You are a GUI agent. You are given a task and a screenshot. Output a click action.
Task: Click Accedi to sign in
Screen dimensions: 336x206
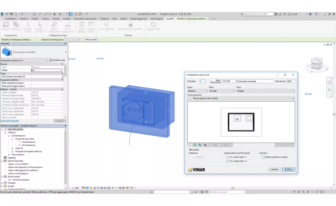coord(294,14)
